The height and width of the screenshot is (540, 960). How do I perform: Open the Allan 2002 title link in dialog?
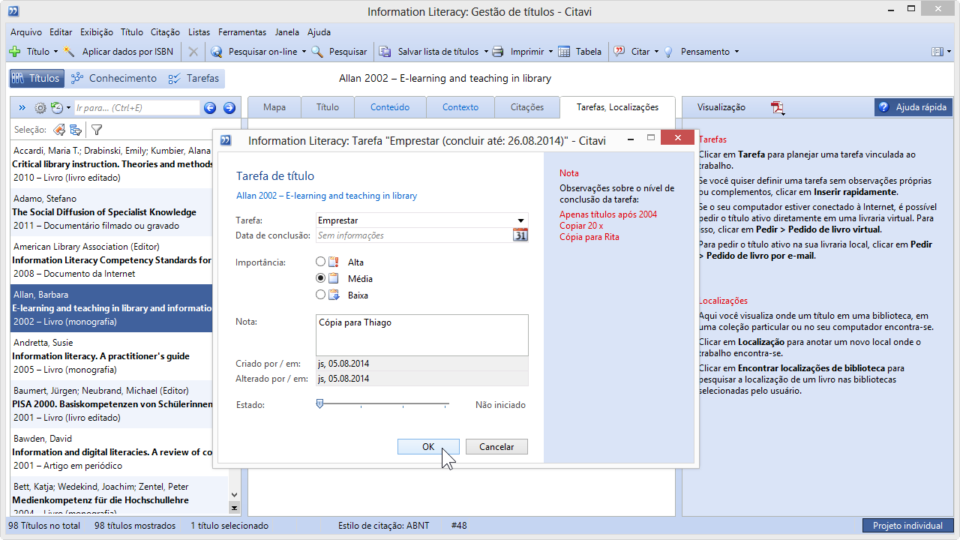click(326, 196)
